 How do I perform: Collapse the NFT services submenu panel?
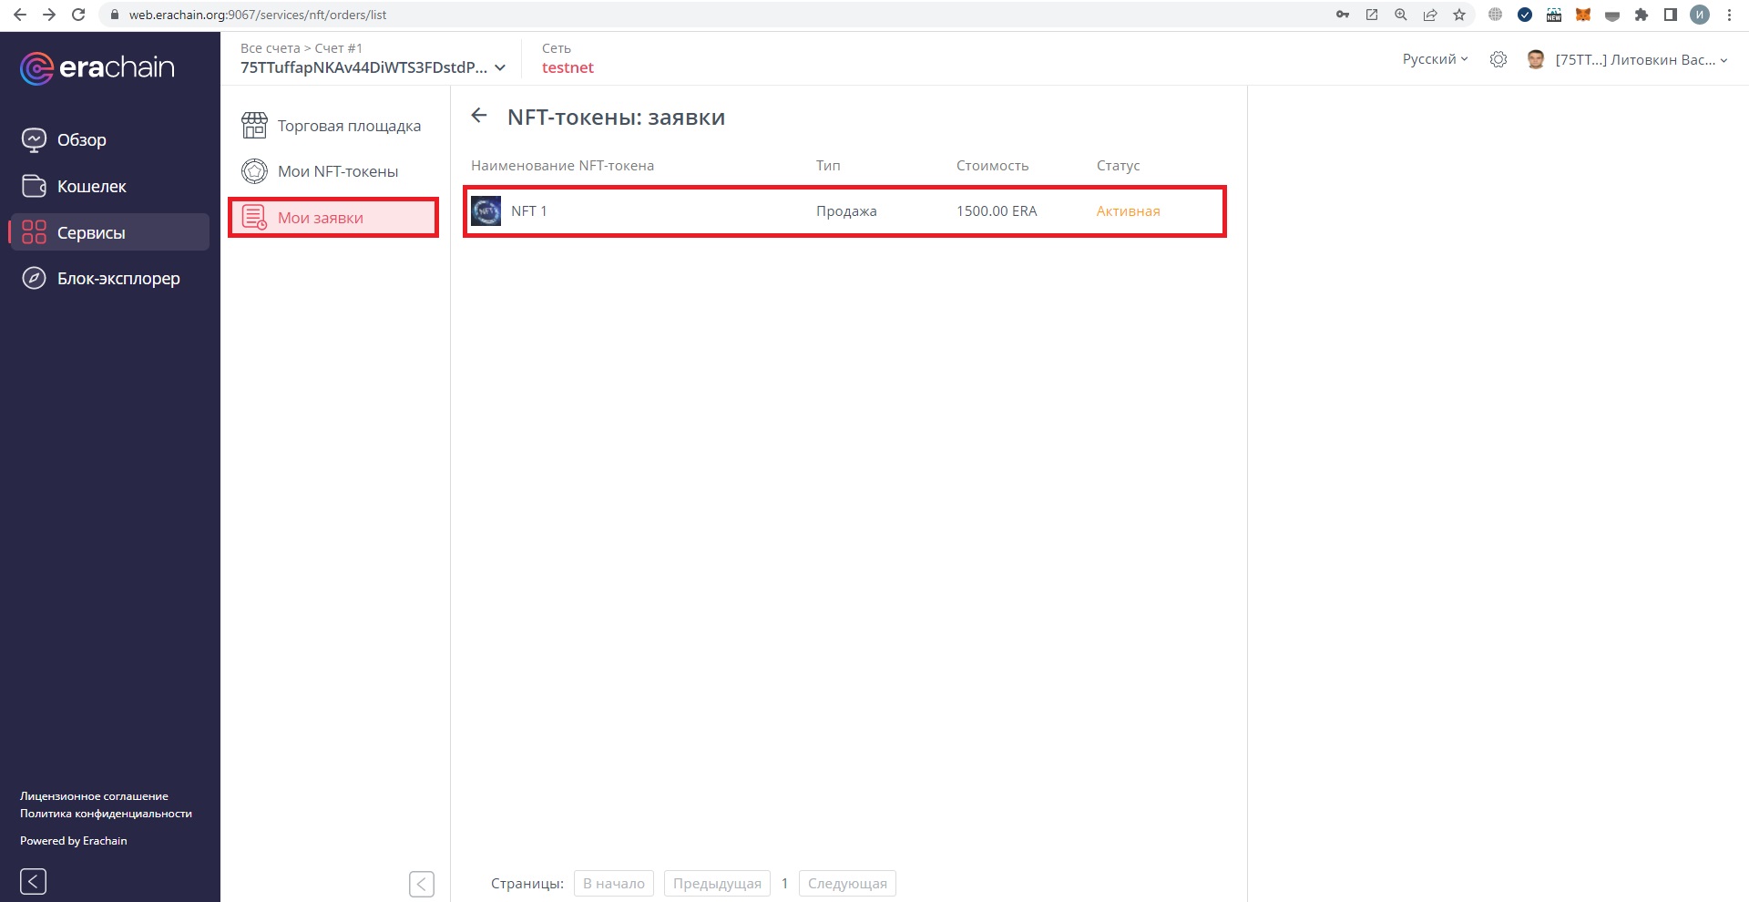pyautogui.click(x=422, y=883)
